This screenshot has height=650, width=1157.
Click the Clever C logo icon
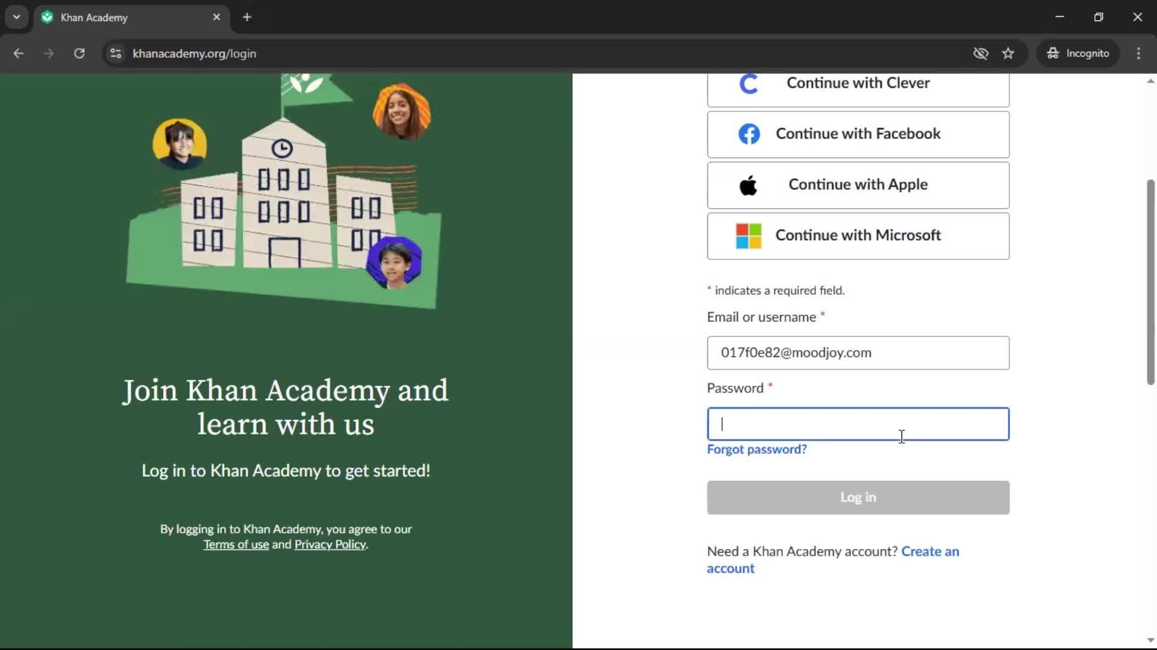(748, 84)
